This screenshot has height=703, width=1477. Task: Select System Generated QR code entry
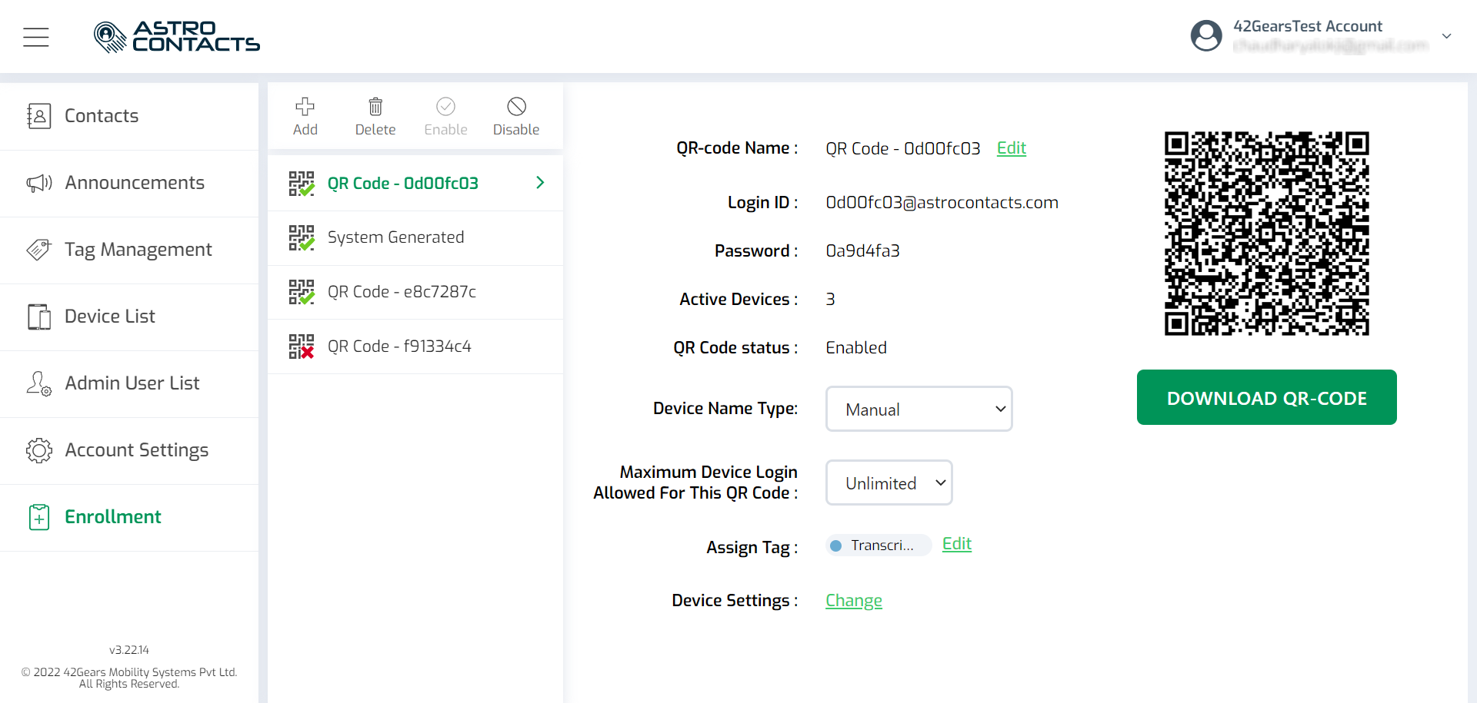point(415,238)
